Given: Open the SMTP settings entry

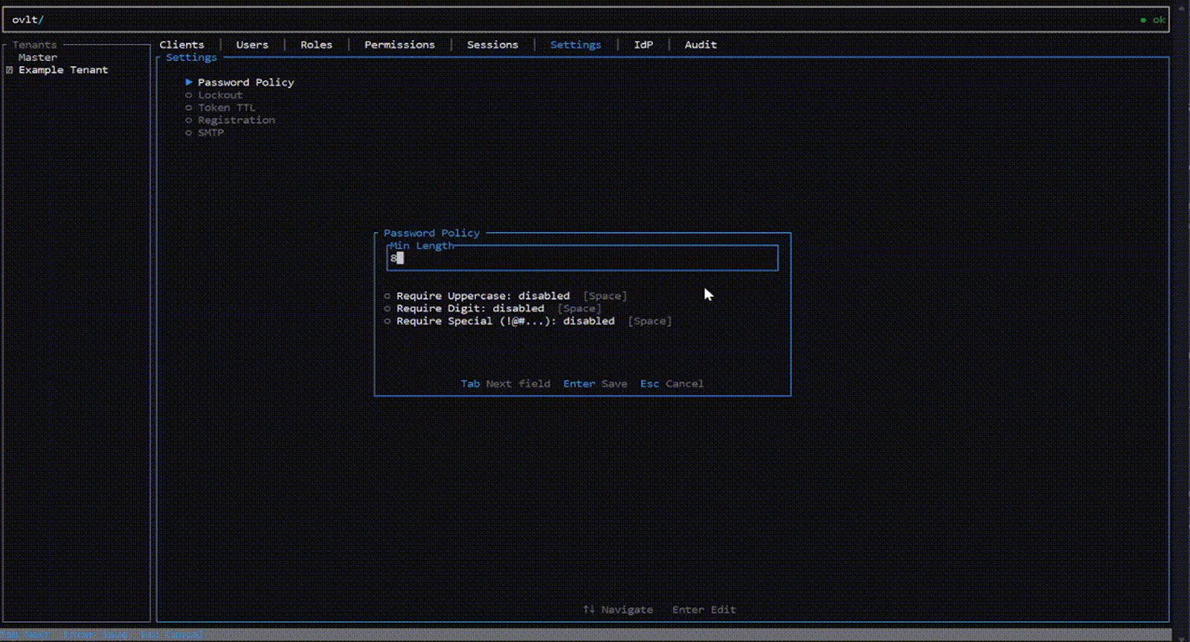Looking at the screenshot, I should (x=210, y=132).
